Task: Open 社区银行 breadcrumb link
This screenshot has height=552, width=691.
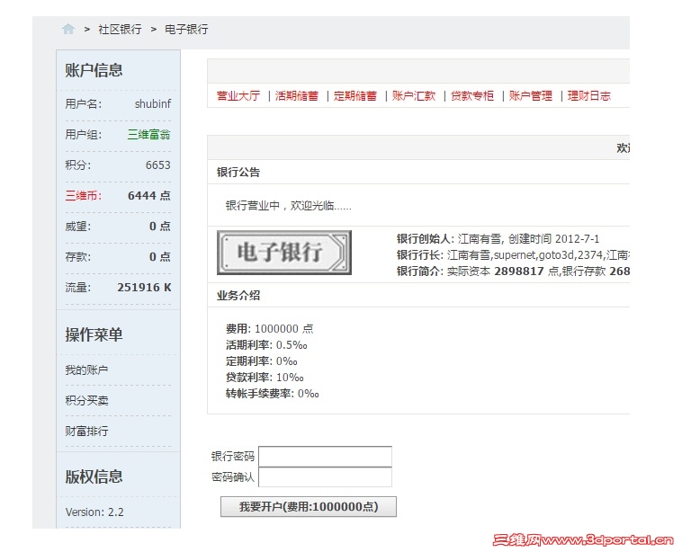Action: [x=120, y=30]
